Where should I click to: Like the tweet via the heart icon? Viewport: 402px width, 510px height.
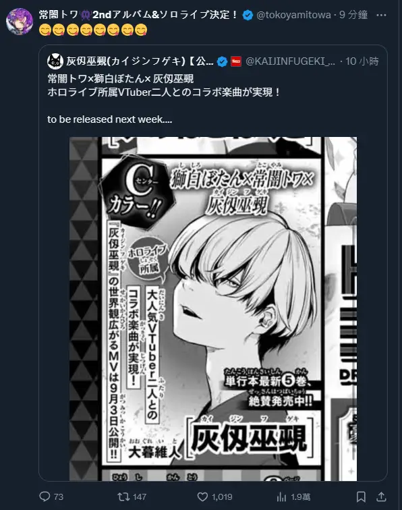click(202, 497)
